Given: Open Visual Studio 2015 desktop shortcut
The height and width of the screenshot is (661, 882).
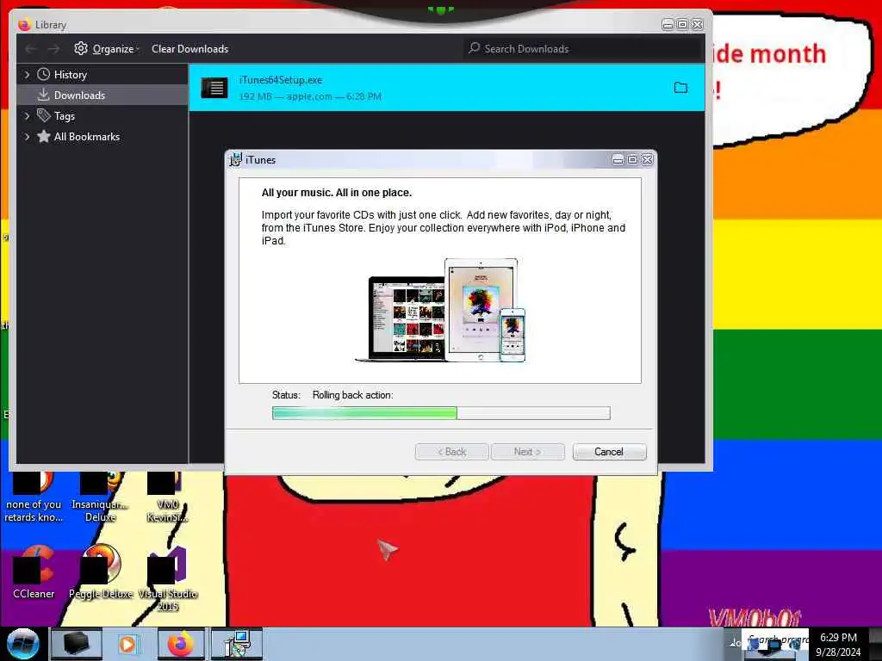Looking at the screenshot, I should click(168, 579).
